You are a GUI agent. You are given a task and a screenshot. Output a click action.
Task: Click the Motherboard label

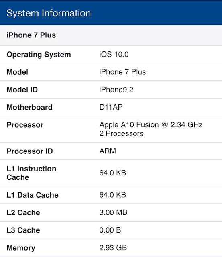[x=29, y=107]
